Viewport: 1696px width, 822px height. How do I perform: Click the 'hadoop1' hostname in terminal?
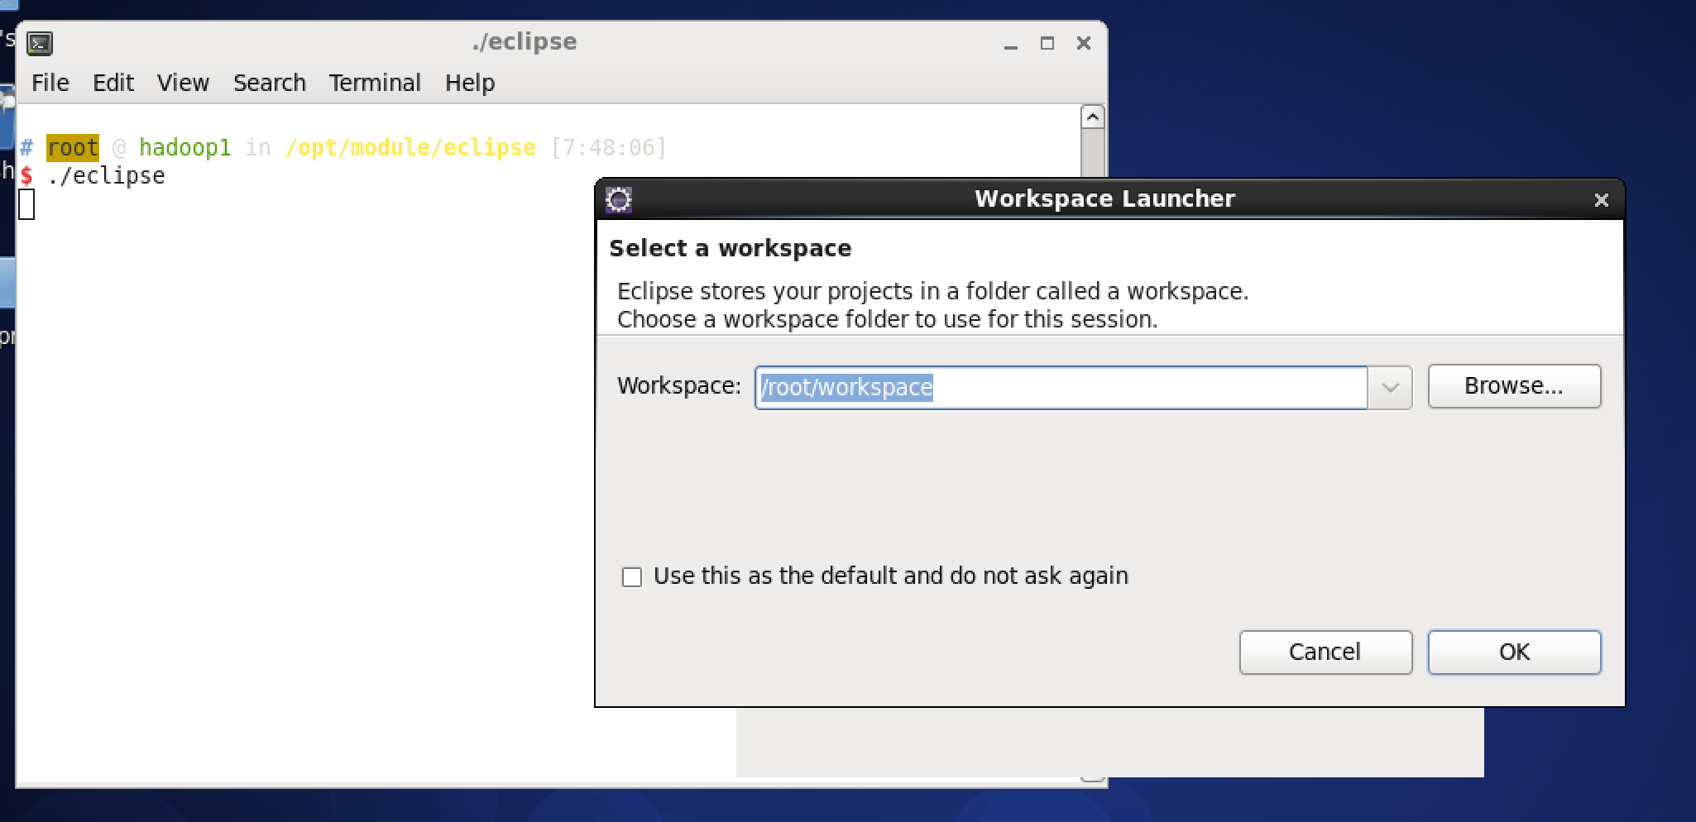[x=184, y=148]
